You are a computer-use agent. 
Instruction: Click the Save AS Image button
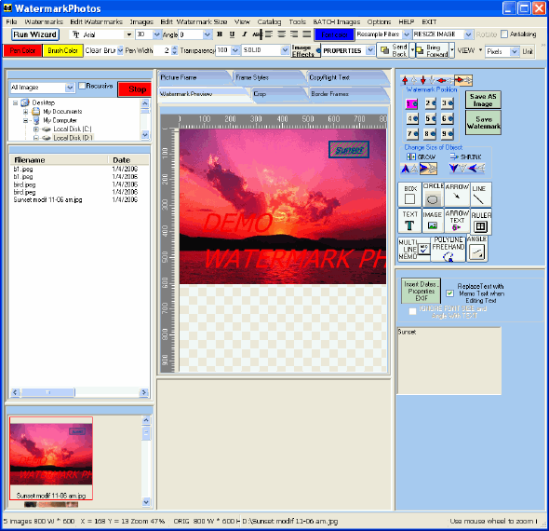pos(483,100)
